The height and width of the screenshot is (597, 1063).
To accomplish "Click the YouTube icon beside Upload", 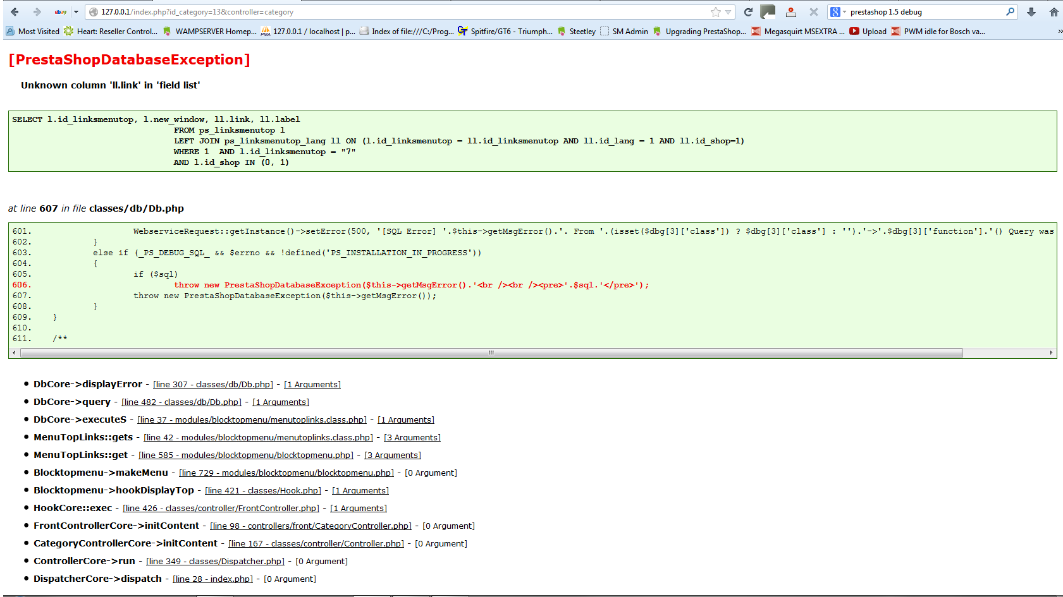I will tap(854, 32).
